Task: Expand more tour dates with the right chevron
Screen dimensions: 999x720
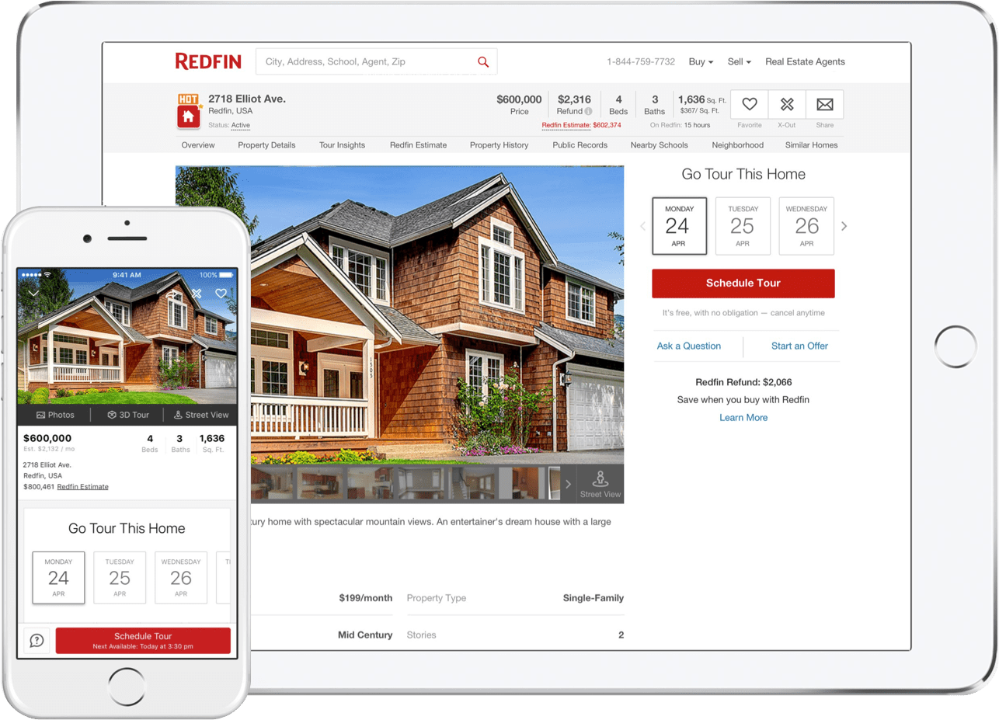Action: 844,226
